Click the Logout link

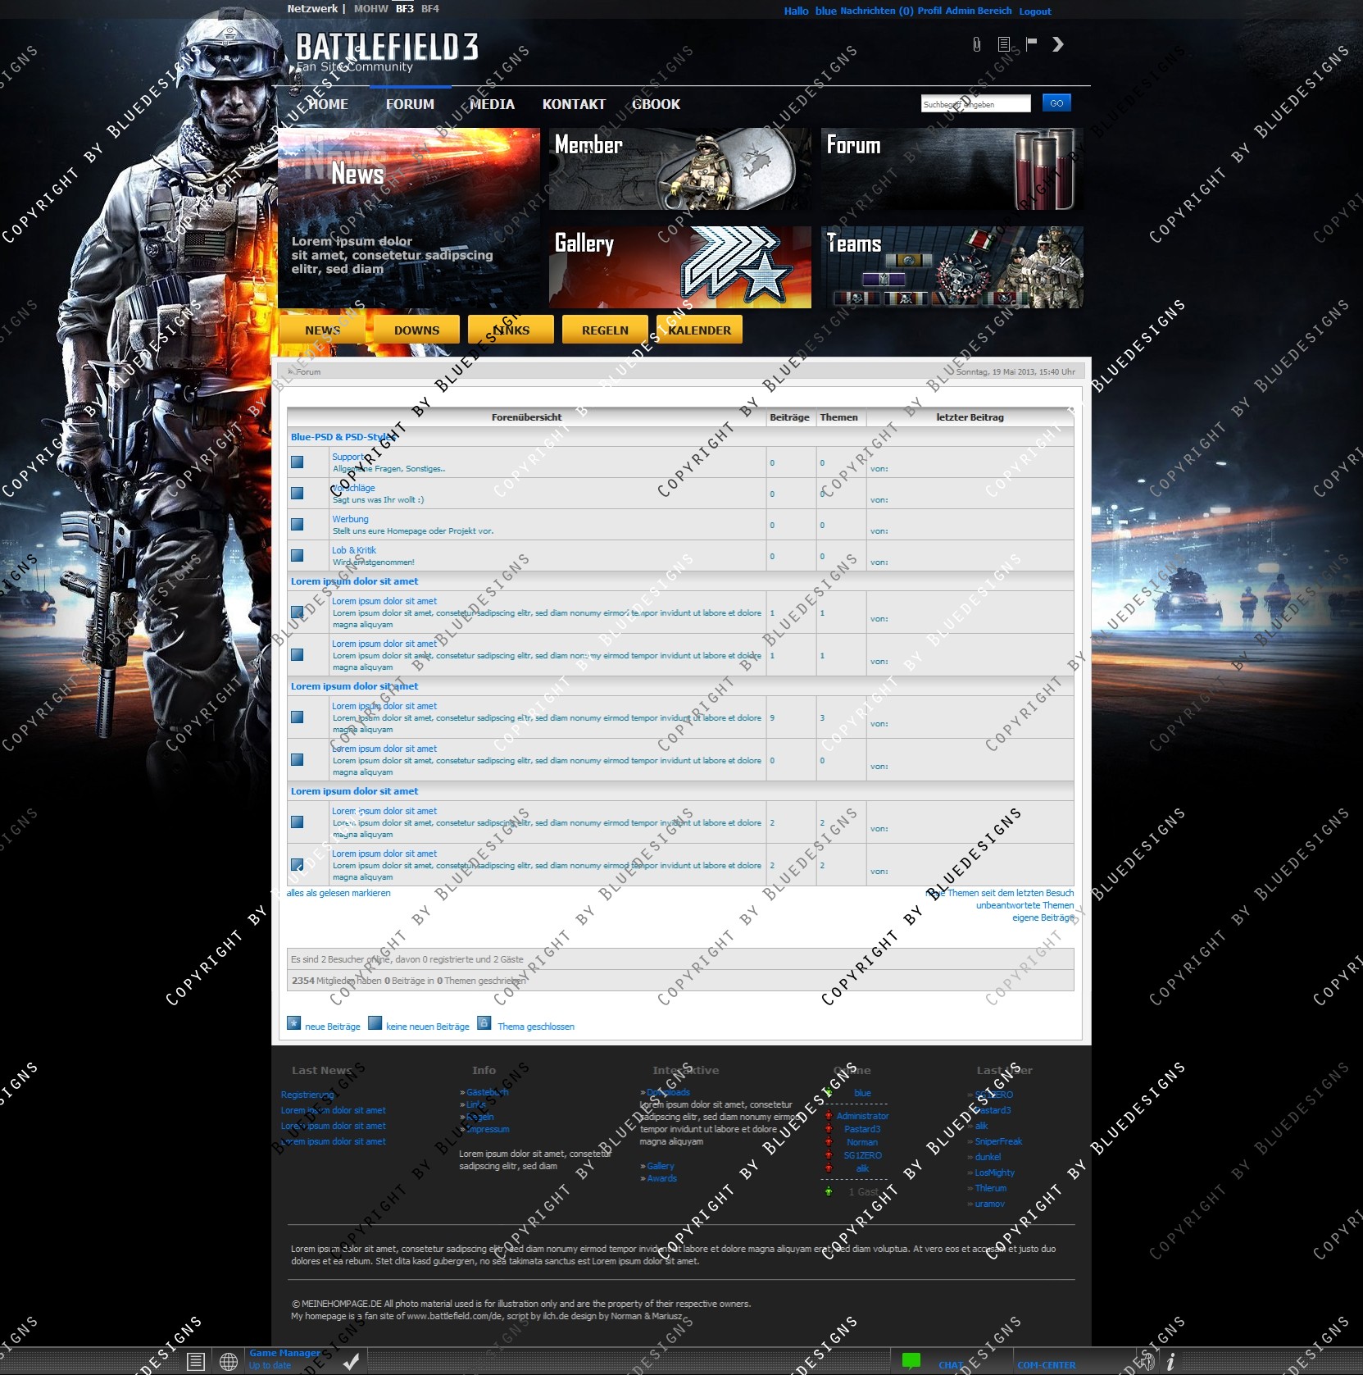(1035, 11)
